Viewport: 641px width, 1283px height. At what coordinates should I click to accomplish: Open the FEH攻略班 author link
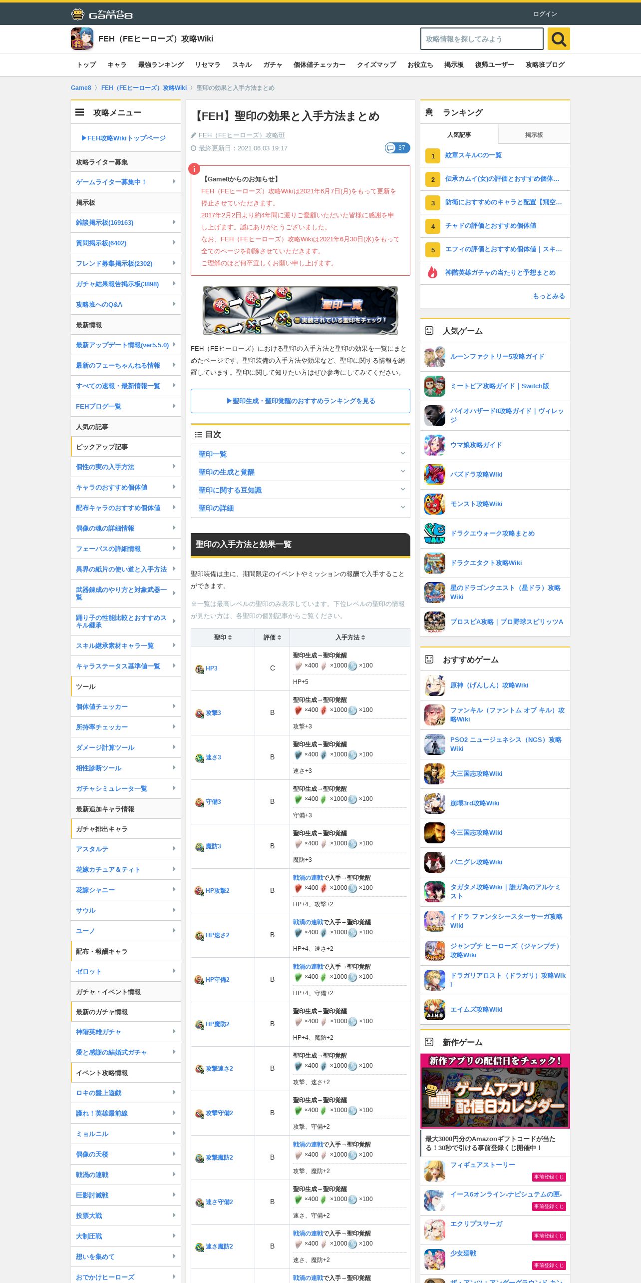(x=242, y=135)
